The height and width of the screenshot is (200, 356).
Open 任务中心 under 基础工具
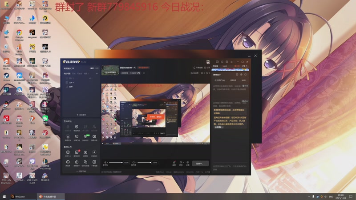(x=68, y=153)
